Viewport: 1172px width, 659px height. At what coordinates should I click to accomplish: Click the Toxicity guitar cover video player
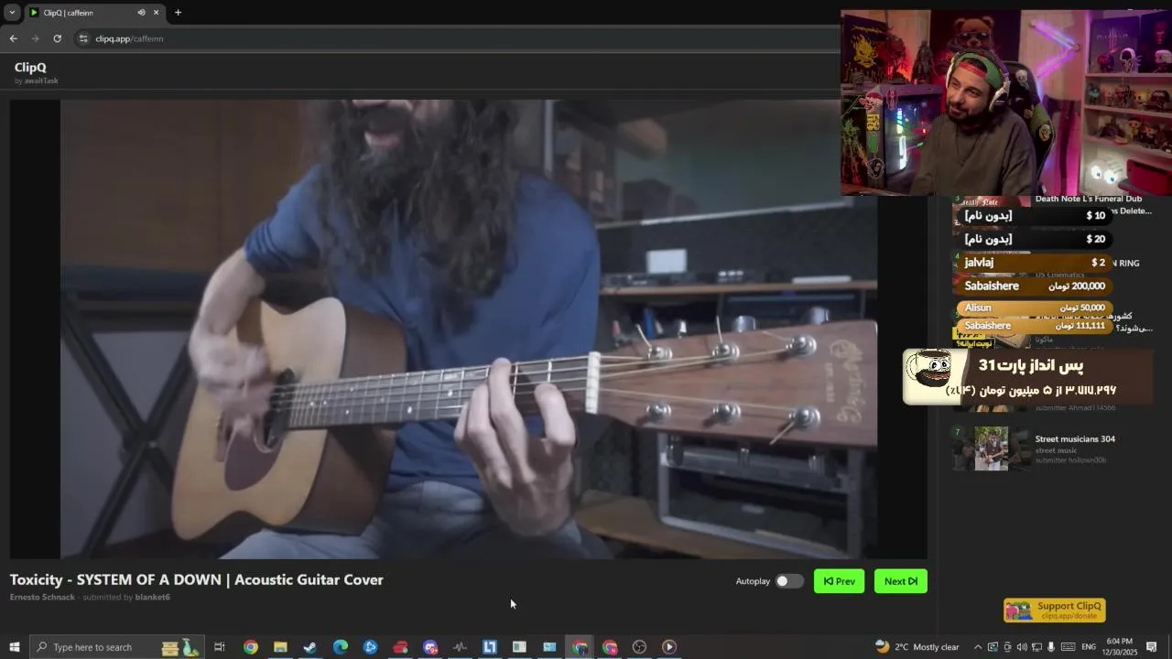coord(469,329)
